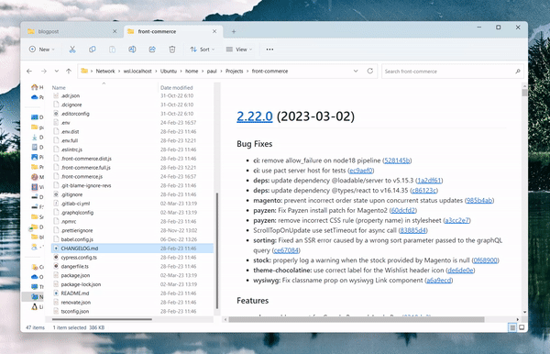
Task: Click the file list vertical scrollbar
Action: (x=217, y=250)
